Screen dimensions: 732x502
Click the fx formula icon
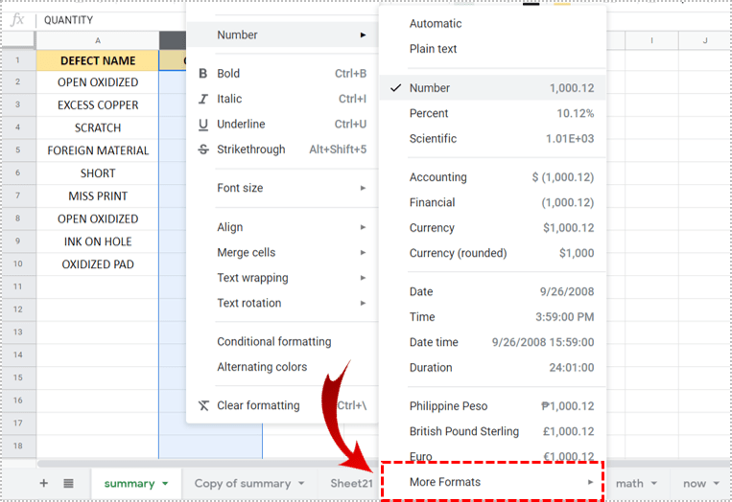17,19
